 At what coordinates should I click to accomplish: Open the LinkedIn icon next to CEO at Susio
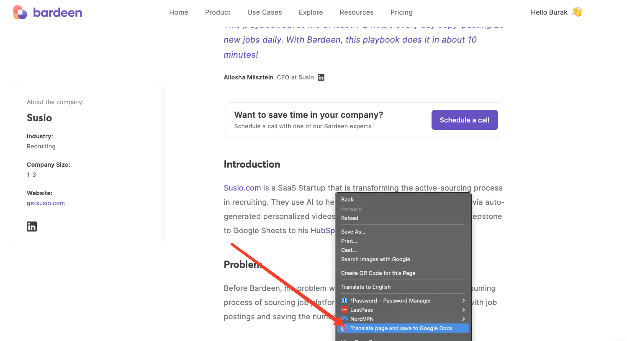coord(321,77)
